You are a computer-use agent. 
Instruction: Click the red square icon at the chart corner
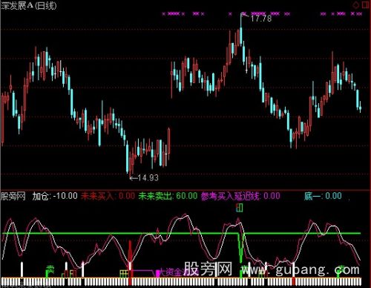pos(366,5)
